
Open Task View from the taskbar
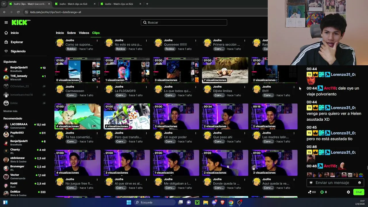coord(180,202)
